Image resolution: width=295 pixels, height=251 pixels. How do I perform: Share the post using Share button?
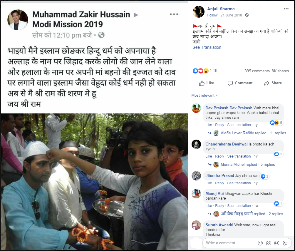coord(273,83)
